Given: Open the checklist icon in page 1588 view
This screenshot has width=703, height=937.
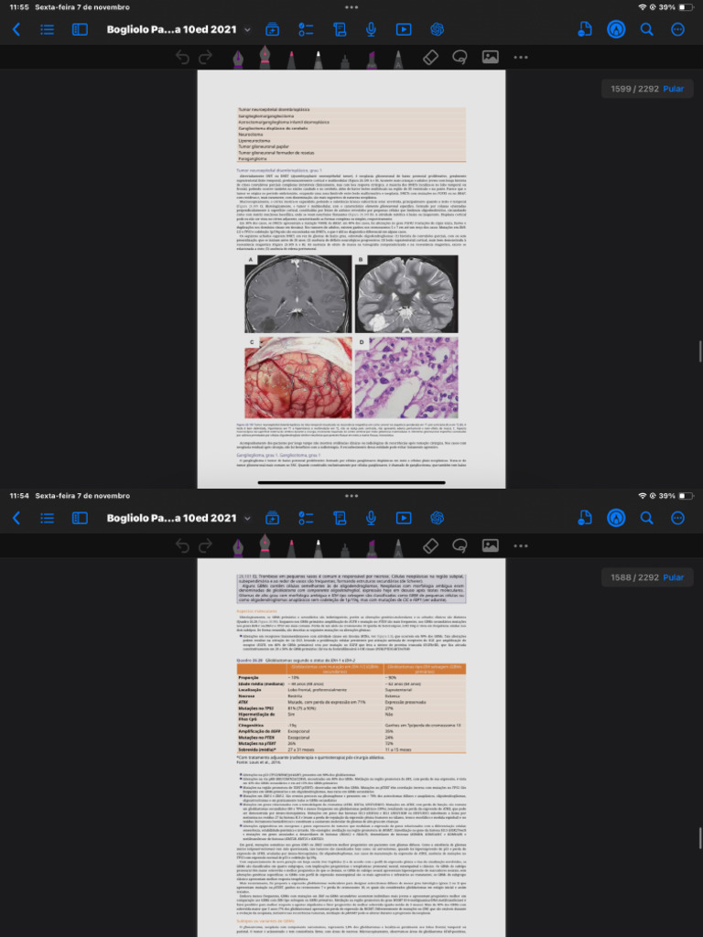Looking at the screenshot, I should tap(306, 518).
